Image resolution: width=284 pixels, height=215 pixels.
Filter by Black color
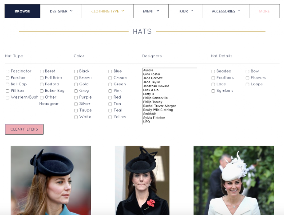click(76, 72)
